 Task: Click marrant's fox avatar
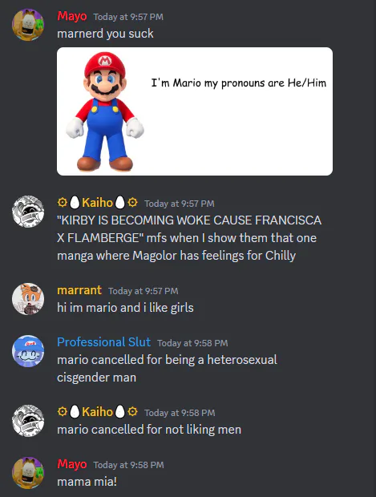coord(28,298)
